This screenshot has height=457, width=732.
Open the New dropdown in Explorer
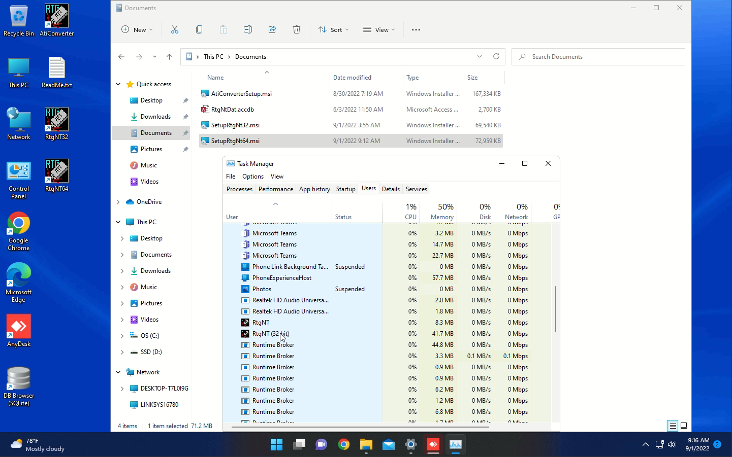[x=137, y=30]
